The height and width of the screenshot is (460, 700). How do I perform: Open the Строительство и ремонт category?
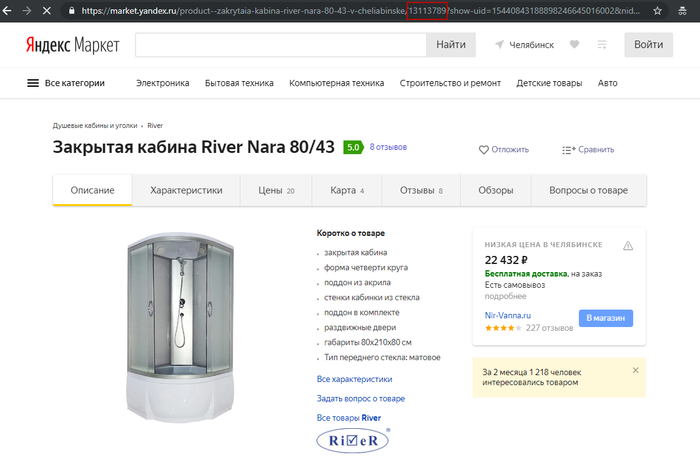tap(450, 83)
